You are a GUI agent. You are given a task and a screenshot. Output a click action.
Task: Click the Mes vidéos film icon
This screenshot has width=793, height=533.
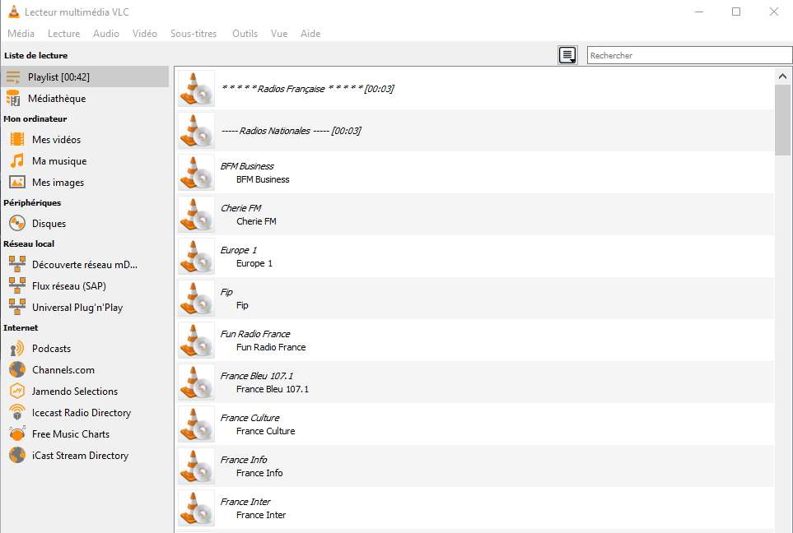tap(17, 140)
